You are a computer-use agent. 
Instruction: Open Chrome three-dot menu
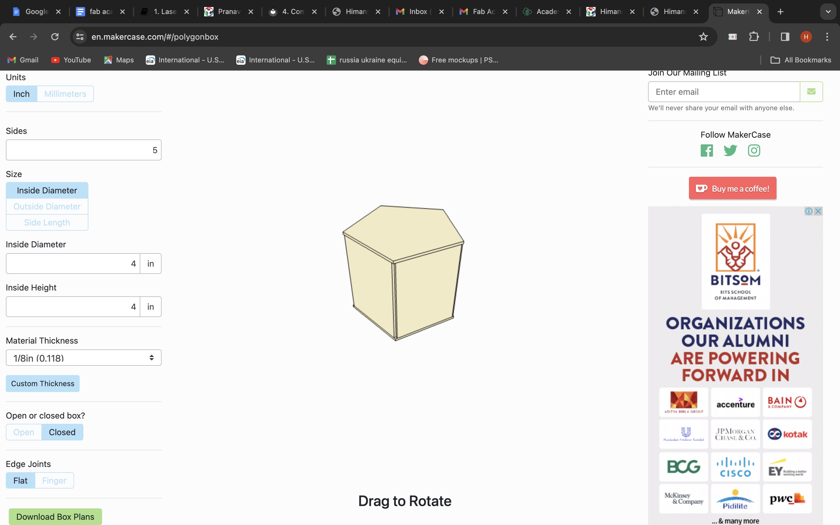[827, 37]
